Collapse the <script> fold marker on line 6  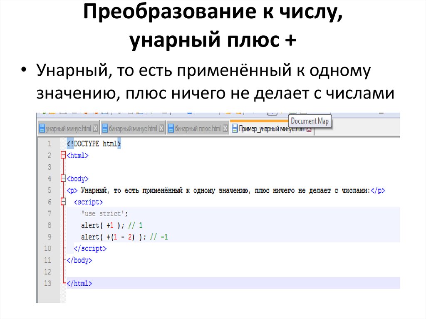click(63, 202)
